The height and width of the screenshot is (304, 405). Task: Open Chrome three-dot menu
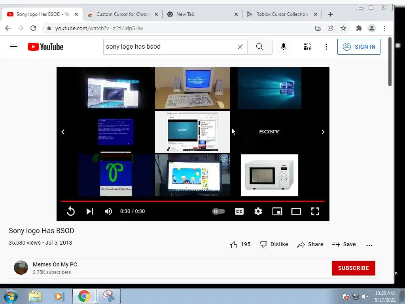384,28
